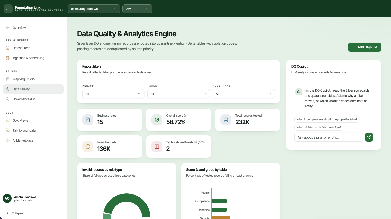Open the uk-housing-prod-ws workspace dropdown

pyautogui.click(x=94, y=9)
